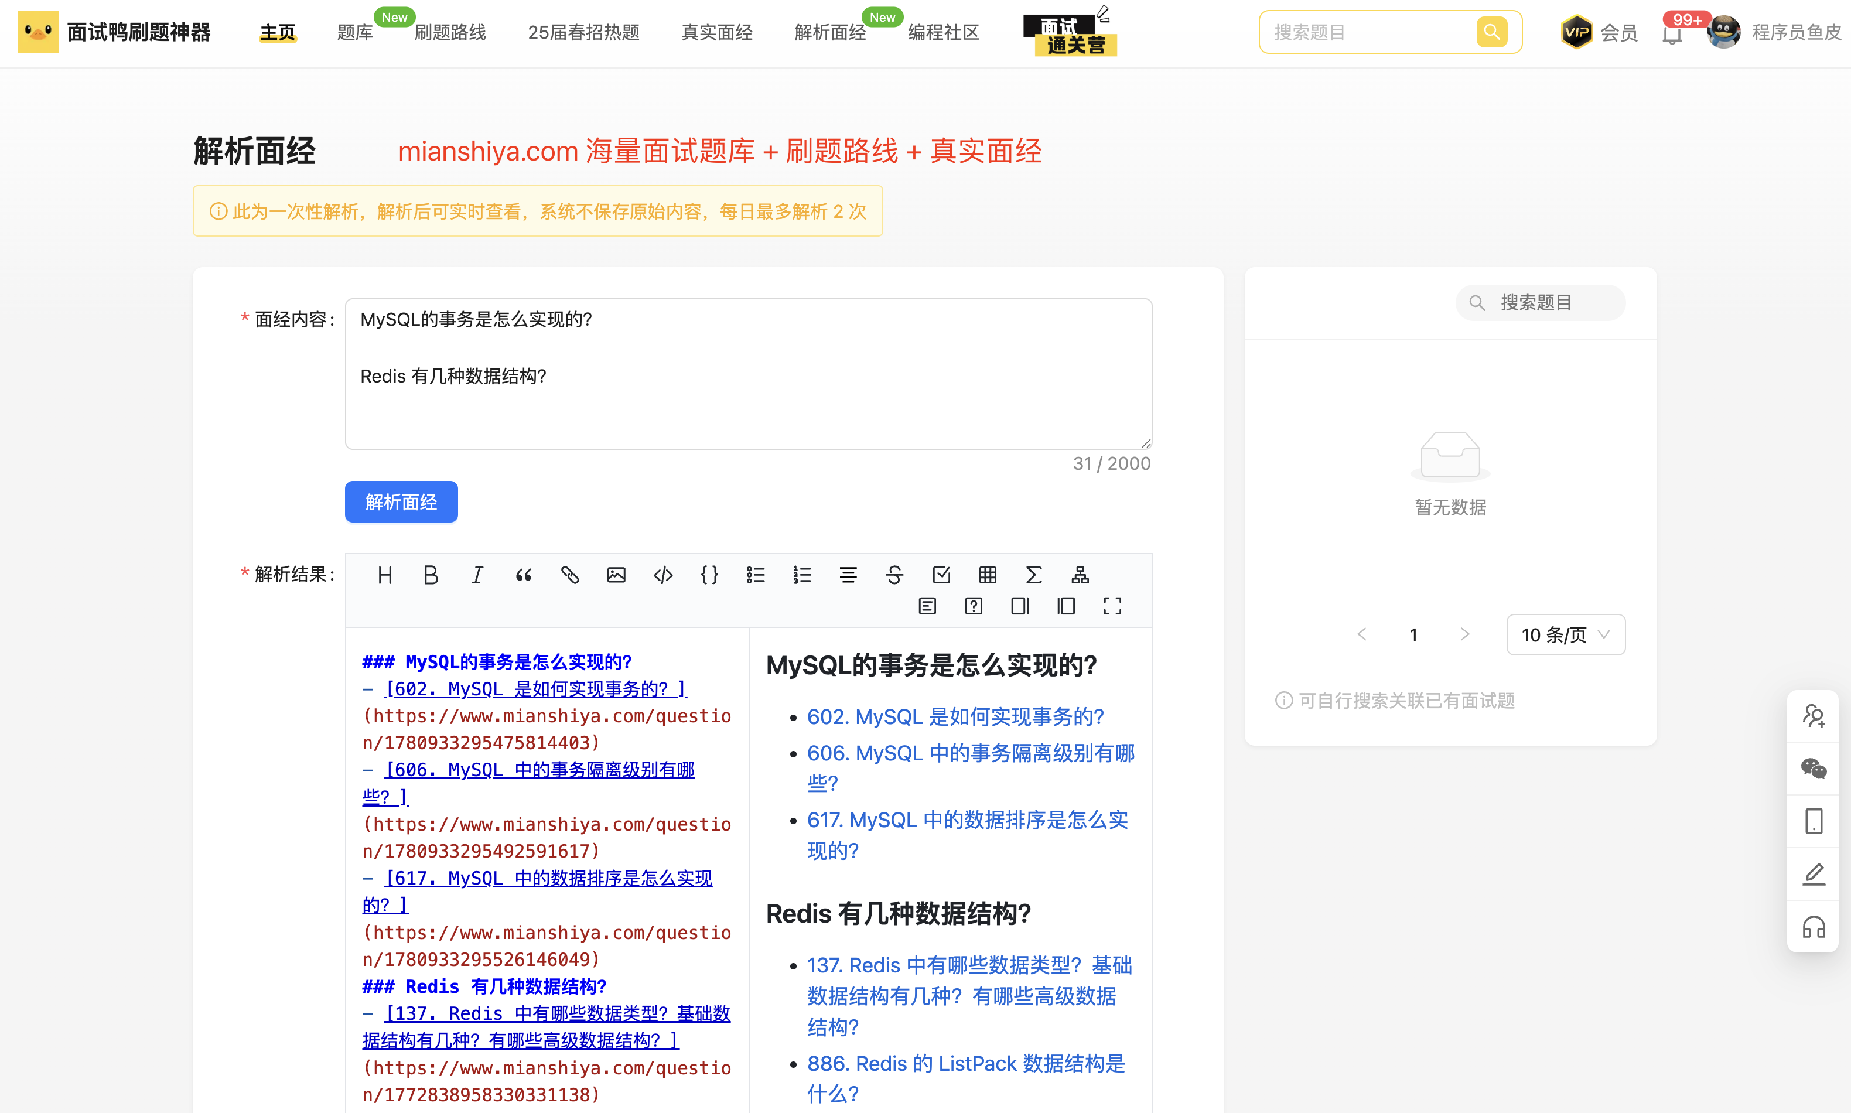Click the insert image toolbar icon
This screenshot has height=1113, width=1851.
(x=616, y=575)
